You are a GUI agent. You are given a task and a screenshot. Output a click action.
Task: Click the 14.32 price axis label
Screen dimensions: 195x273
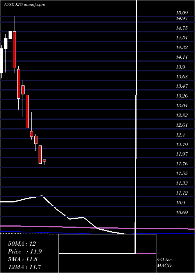[182, 48]
